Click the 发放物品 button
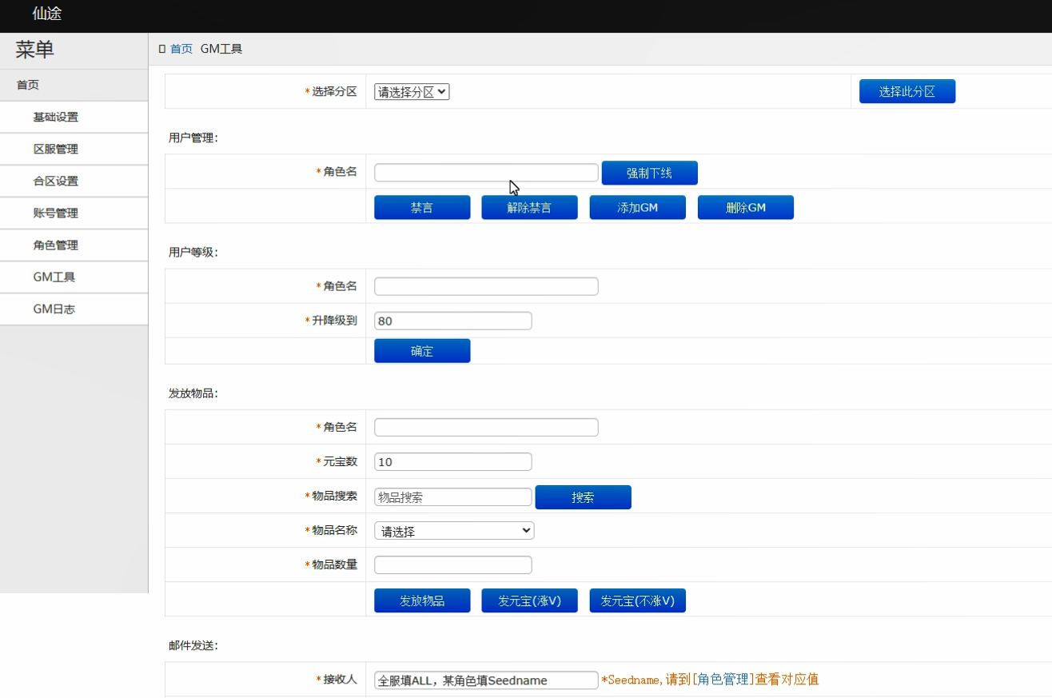The width and height of the screenshot is (1052, 698). point(422,601)
